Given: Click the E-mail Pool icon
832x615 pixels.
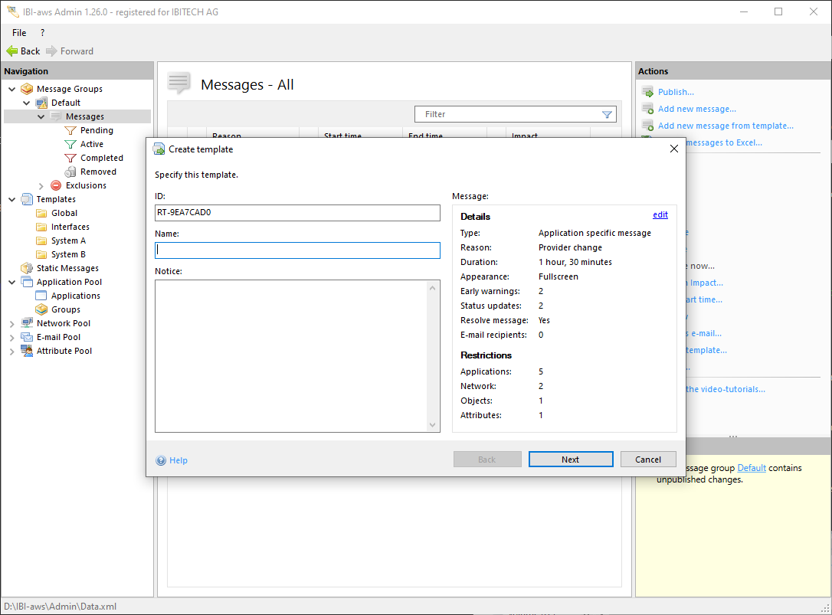Looking at the screenshot, I should [27, 337].
